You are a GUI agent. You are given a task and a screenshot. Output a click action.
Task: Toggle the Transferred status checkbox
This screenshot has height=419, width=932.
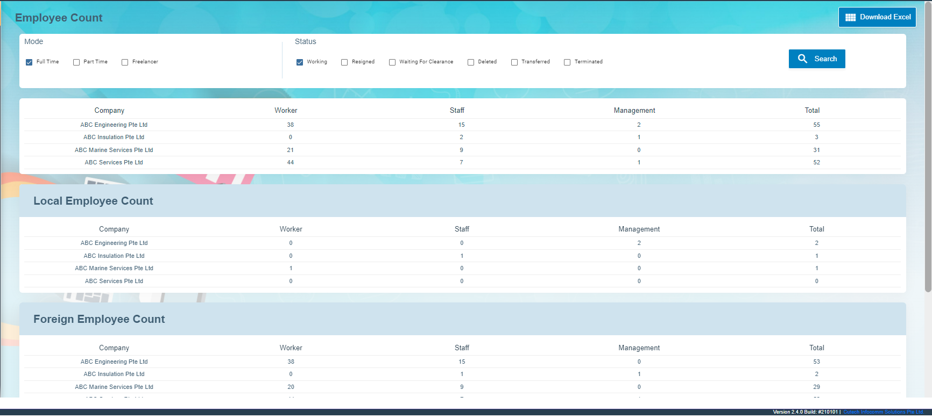[x=514, y=62]
